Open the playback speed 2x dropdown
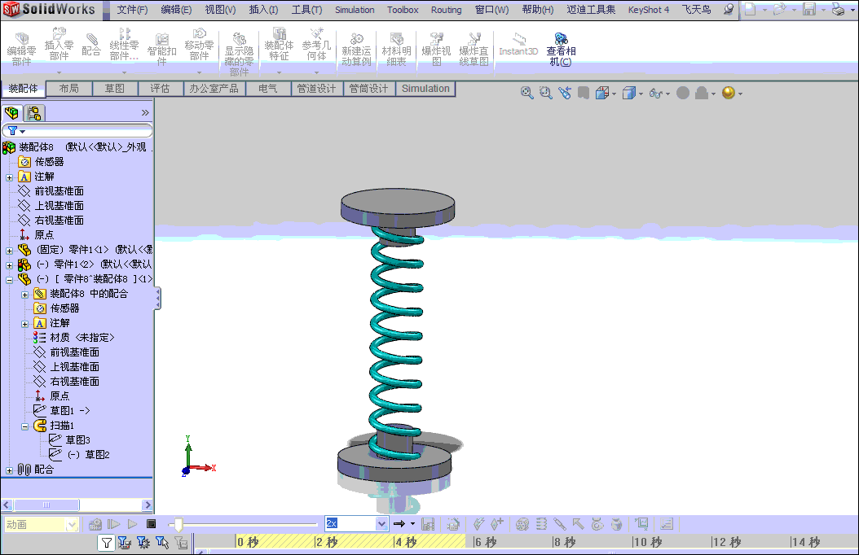The image size is (859, 555). click(x=382, y=524)
